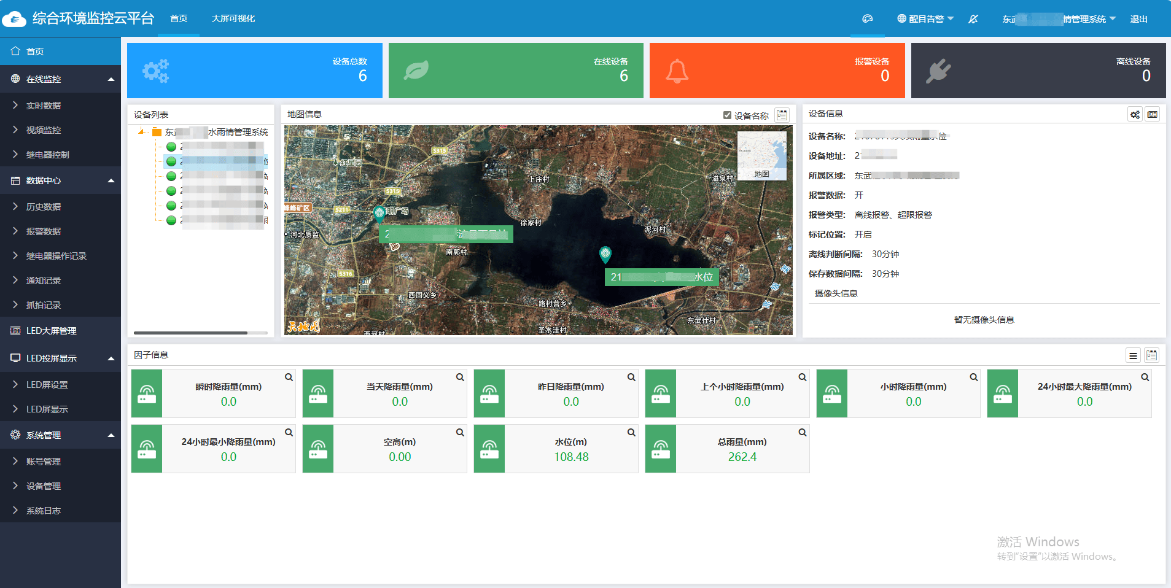Screen dimensions: 1171x588
Task: Switch to the 大屏可视化 tab
Action: [233, 19]
